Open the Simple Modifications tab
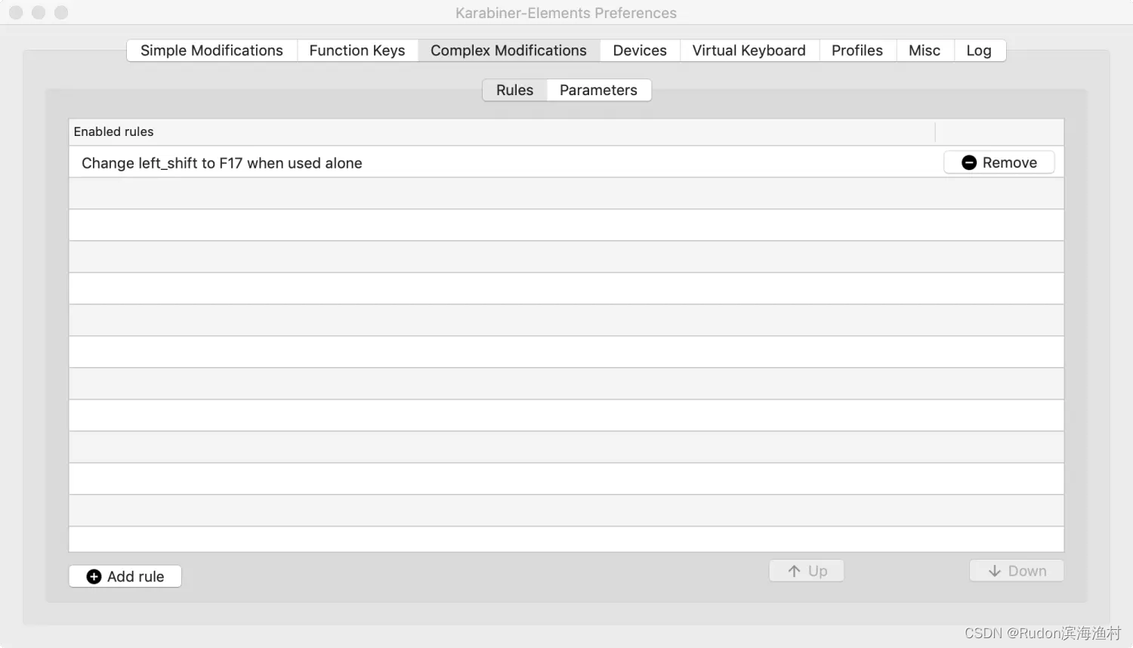 [211, 51]
